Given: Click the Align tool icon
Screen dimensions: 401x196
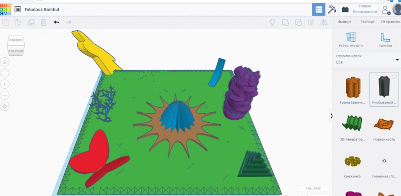Looking at the screenshot, I should click(x=311, y=22).
